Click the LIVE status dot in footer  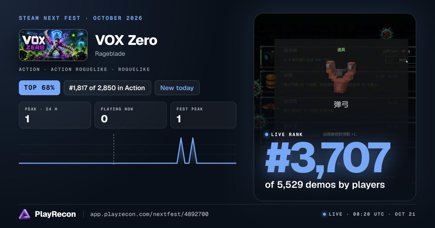click(324, 214)
